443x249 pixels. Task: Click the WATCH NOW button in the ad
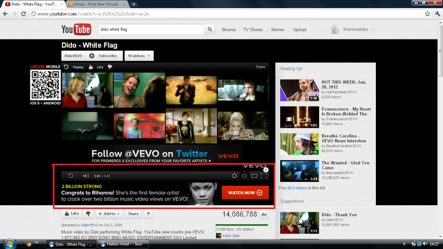click(x=245, y=193)
